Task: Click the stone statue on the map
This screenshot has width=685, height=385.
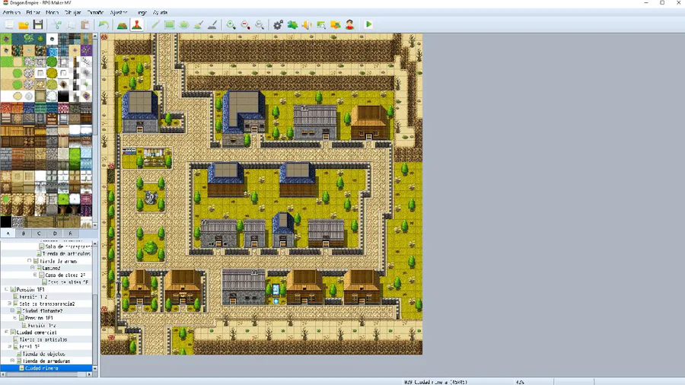Action: [x=151, y=197]
